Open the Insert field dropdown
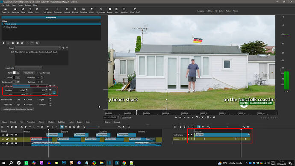The image size is (295, 166). [29, 68]
